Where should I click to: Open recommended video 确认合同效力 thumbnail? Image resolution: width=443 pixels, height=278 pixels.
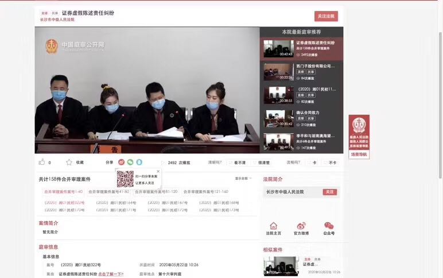pyautogui.click(x=278, y=118)
